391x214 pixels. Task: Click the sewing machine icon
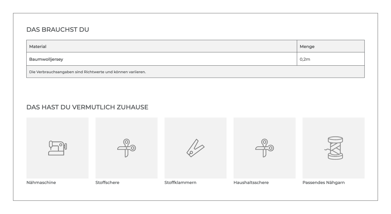point(57,148)
